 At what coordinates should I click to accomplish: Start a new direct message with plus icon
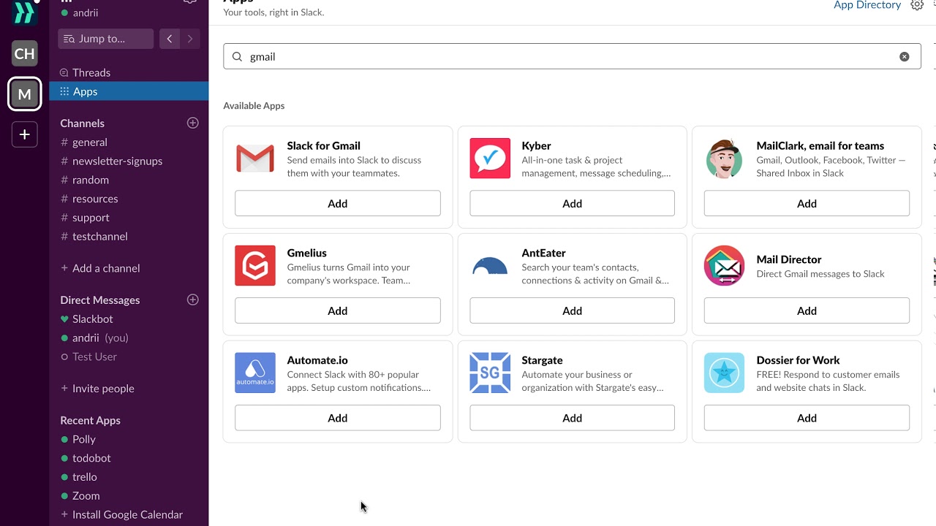coord(193,300)
